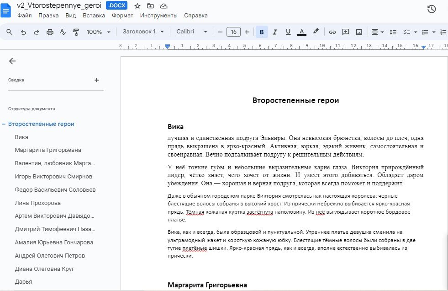Toggle italic formatting
The image size is (448, 291).
(x=275, y=32)
